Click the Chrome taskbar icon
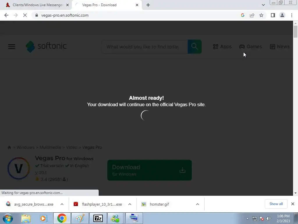The width and height of the screenshot is (298, 224). [x=62, y=218]
